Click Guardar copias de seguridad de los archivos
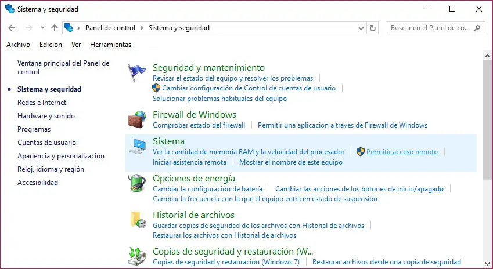The width and height of the screenshot is (493, 269). 258,226
